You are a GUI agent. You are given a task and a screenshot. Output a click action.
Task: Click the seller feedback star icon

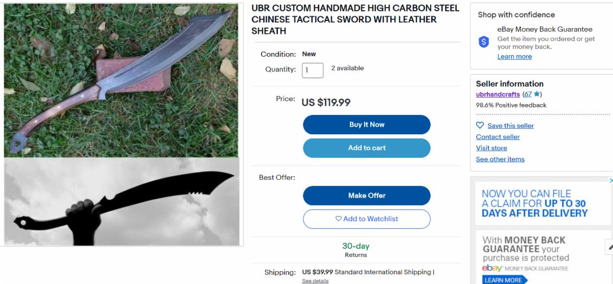pyautogui.click(x=536, y=94)
